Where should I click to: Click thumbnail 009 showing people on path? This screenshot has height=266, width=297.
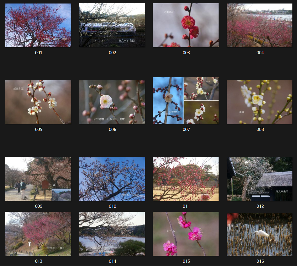(x=38, y=179)
